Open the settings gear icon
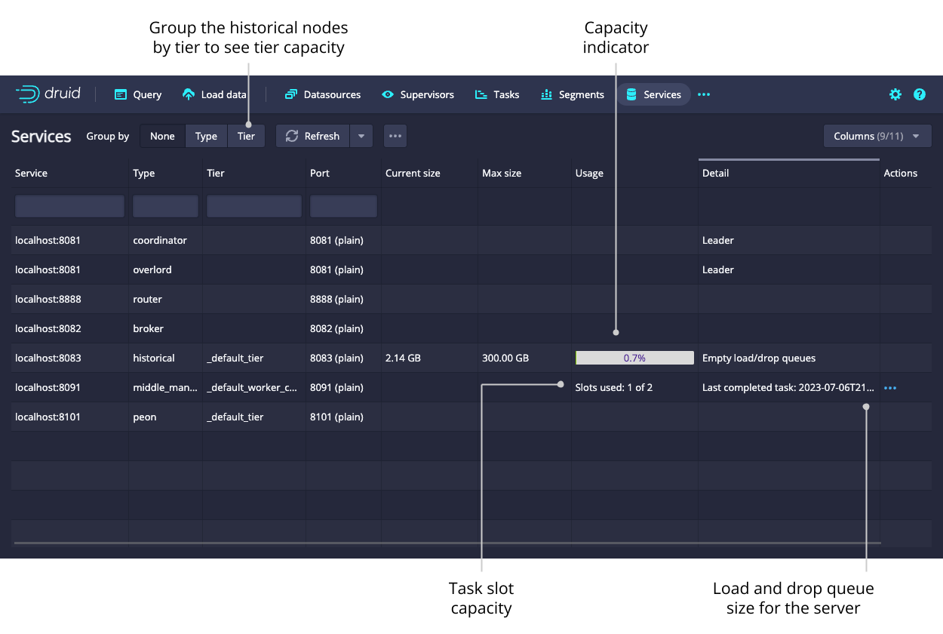943x634 pixels. 895,94
